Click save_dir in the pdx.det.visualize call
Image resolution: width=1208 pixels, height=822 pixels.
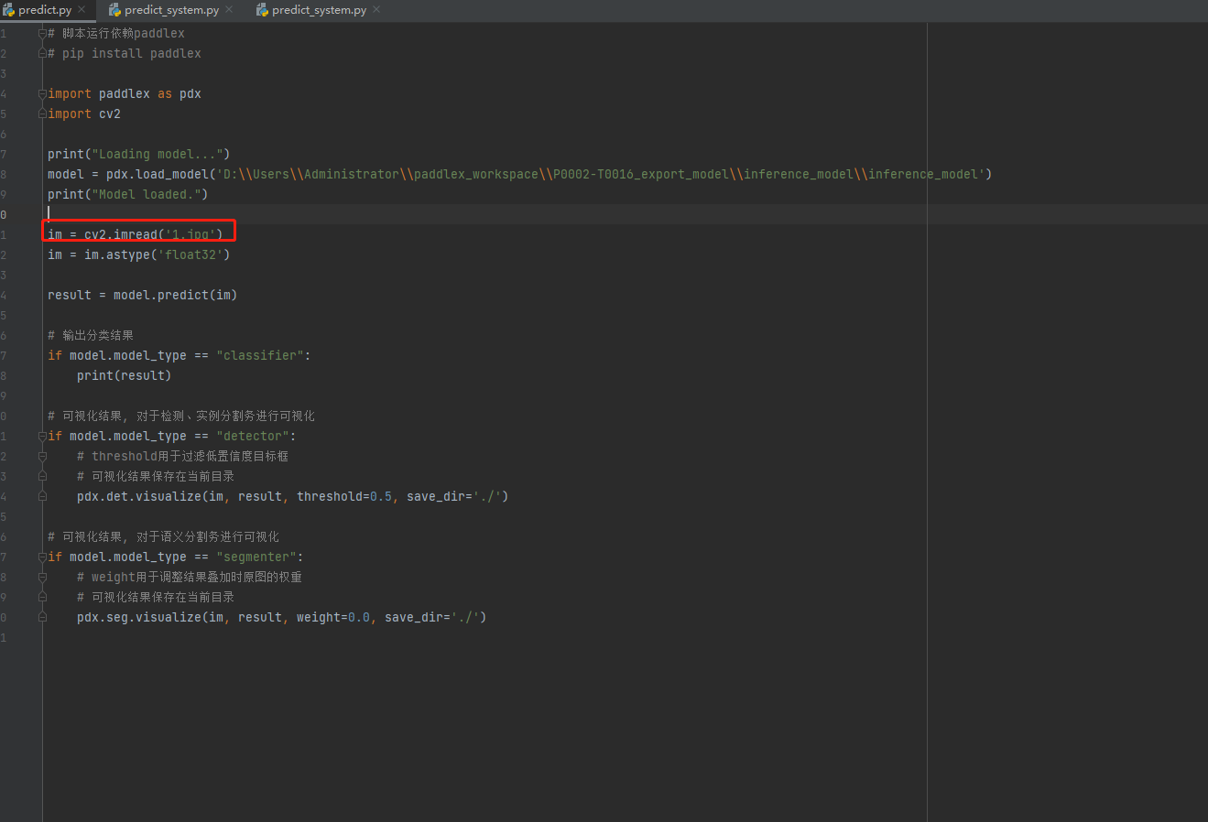click(x=435, y=496)
